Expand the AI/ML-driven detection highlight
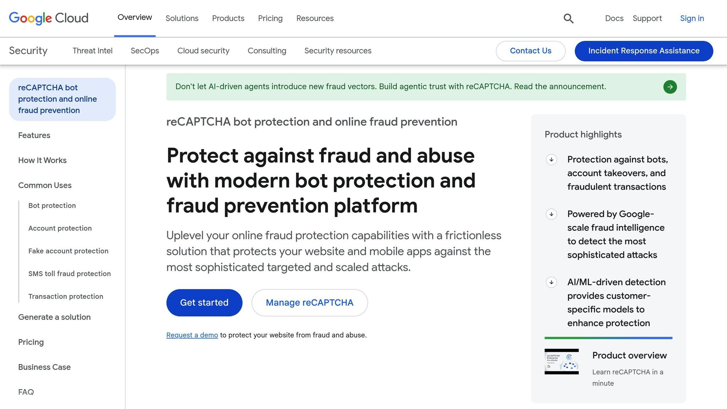The height and width of the screenshot is (409, 727). (551, 282)
